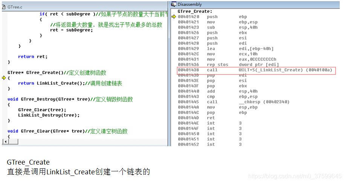
Task: Click the horizontal scrollbar thumb in GTree.c
Action: coord(13,142)
